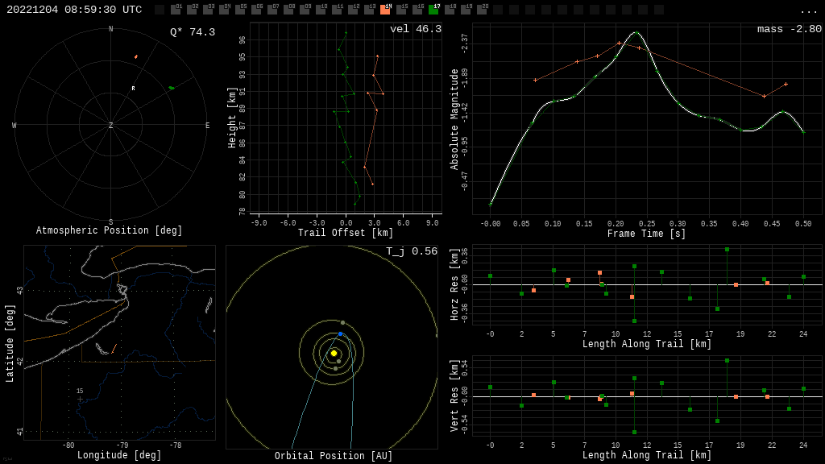This screenshot has width=825, height=464.
Task: Click the orange trail in the map
Action: click(114, 349)
